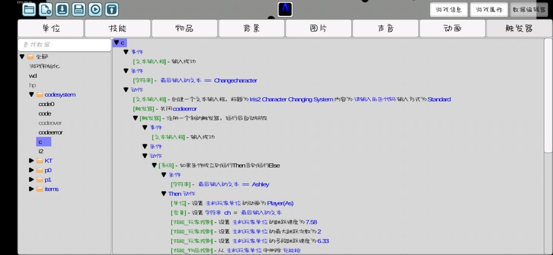The width and height of the screenshot is (553, 255).
Task: Collapse the first 事件 section
Action: [126, 52]
